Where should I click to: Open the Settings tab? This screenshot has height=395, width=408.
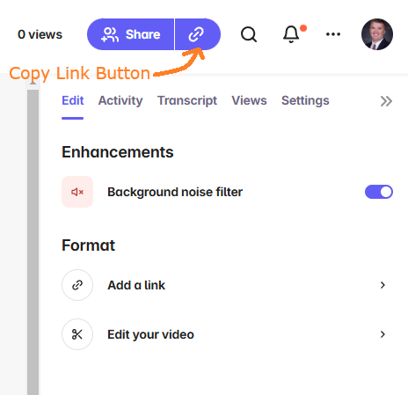(x=305, y=100)
